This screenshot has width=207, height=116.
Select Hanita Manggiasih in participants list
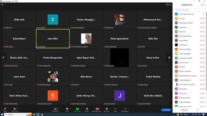click(190, 54)
